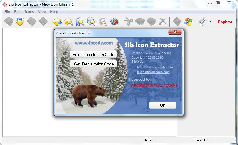The height and width of the screenshot is (145, 238).
Task: Open the Help menu
Action: [x=54, y=12]
